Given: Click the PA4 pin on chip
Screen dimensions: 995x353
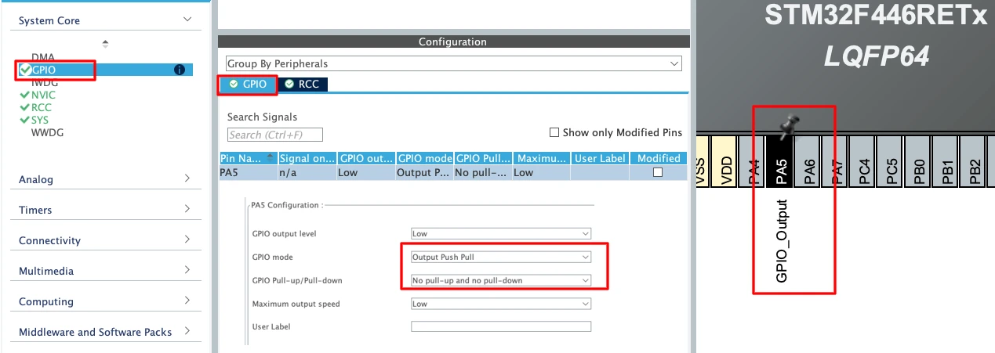Looking at the screenshot, I should (754, 163).
